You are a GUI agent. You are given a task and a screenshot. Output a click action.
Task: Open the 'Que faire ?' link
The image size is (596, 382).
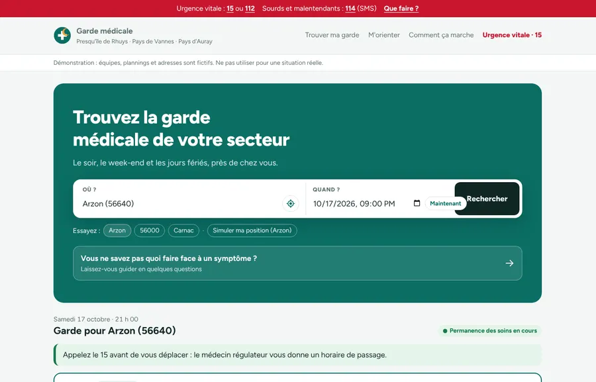click(401, 9)
